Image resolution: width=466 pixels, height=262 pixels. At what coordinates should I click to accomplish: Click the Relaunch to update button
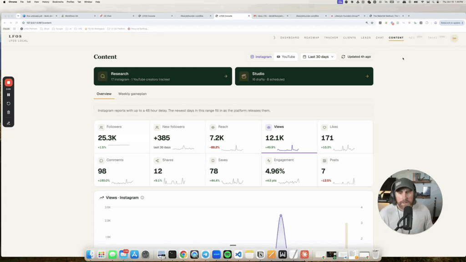(452, 23)
